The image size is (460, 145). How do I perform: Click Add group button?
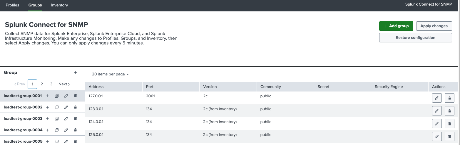click(x=396, y=26)
